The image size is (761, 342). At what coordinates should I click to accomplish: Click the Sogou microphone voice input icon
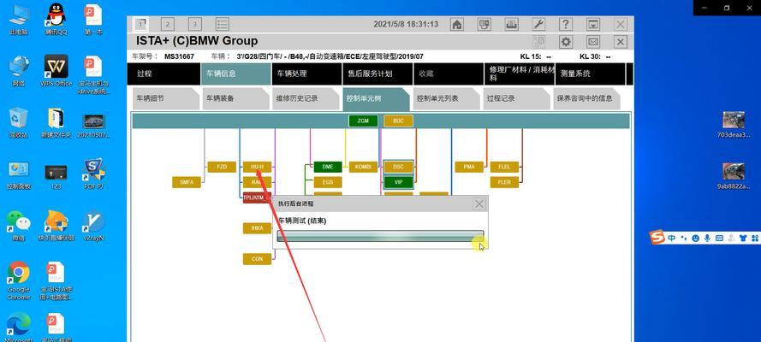click(x=708, y=238)
